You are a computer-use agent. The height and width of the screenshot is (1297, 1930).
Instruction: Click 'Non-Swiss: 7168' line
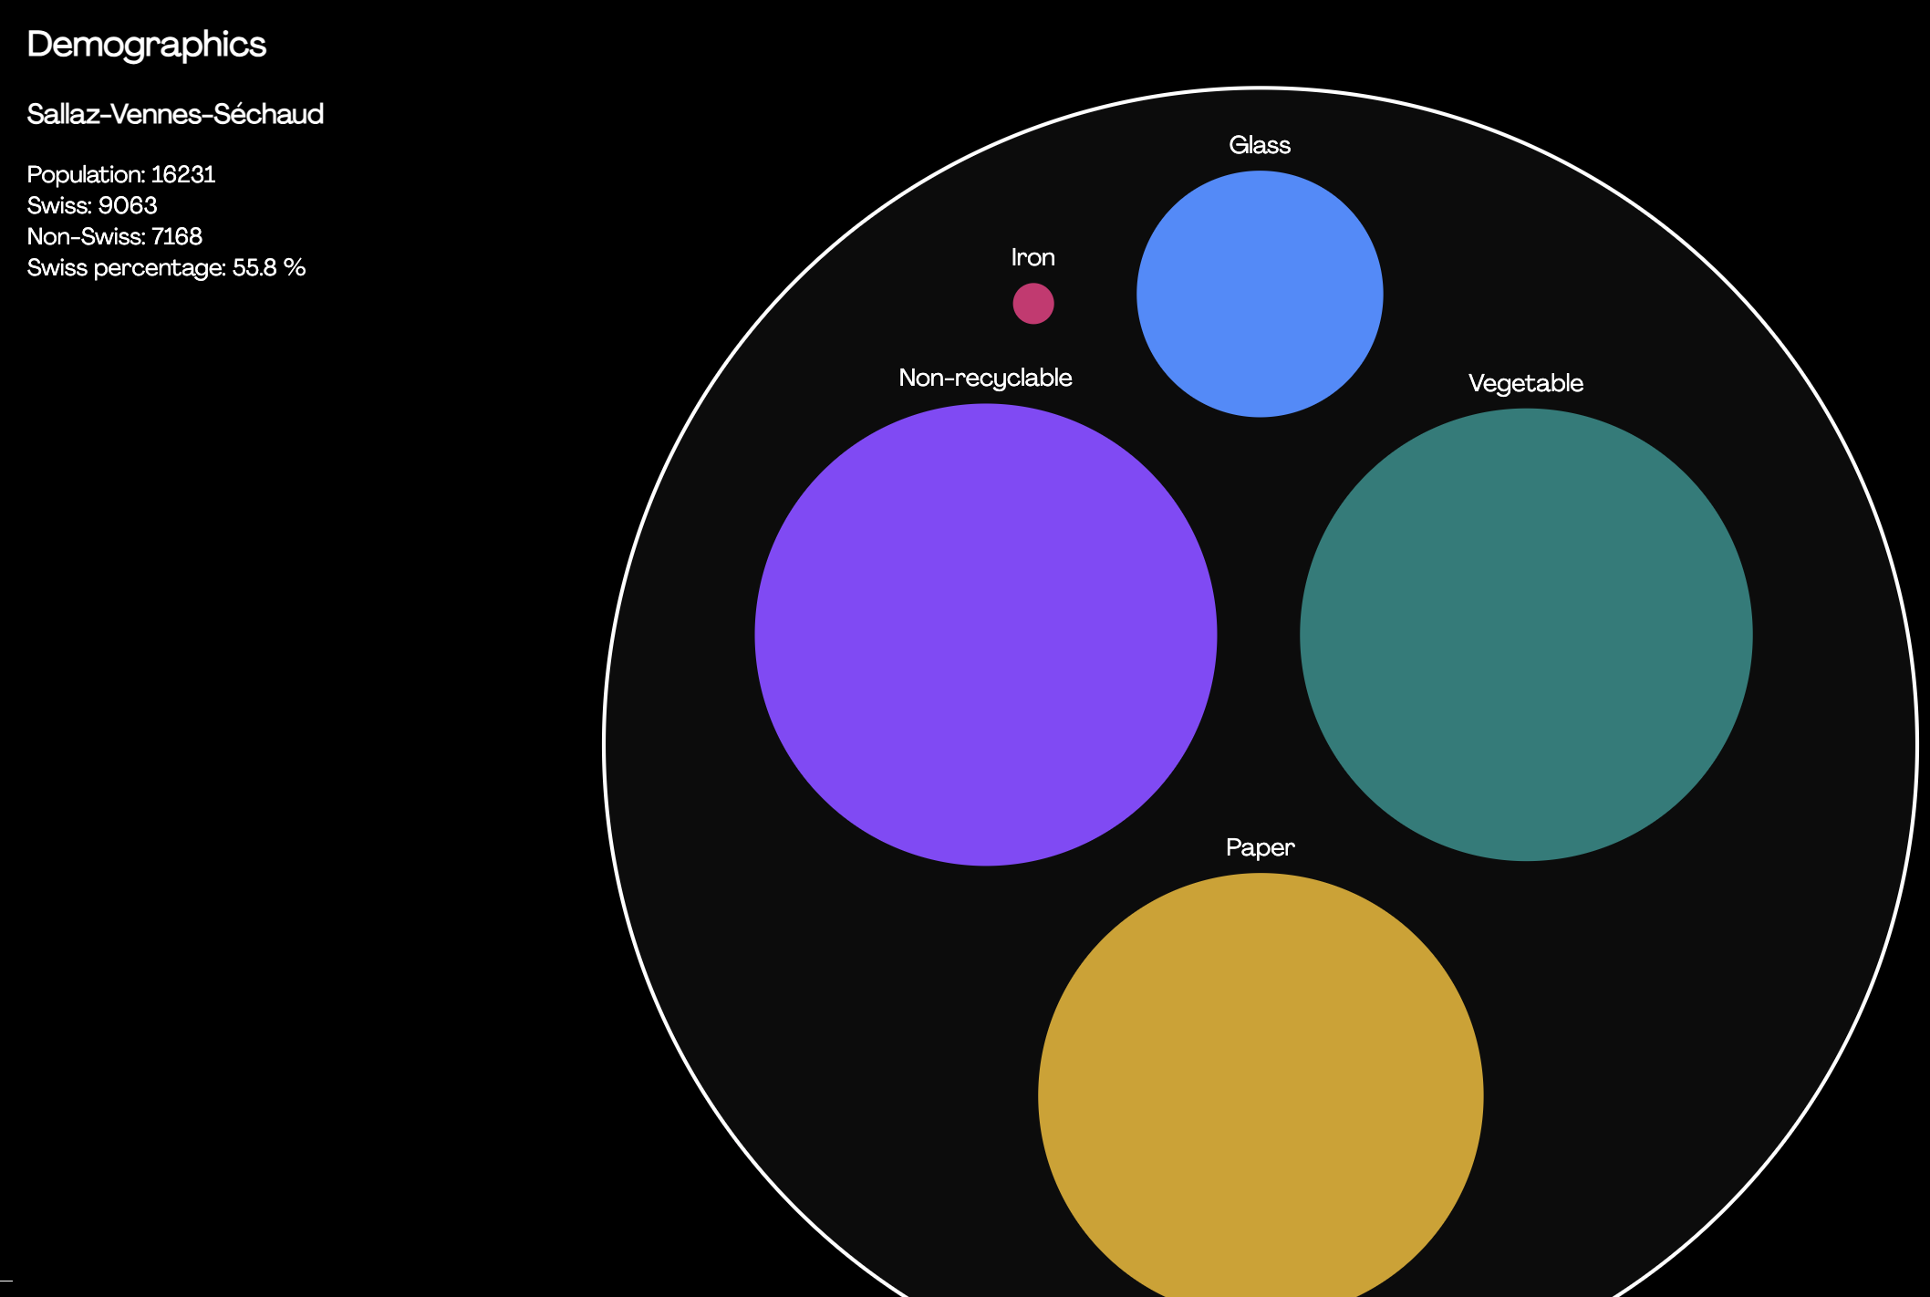pyautogui.click(x=115, y=236)
